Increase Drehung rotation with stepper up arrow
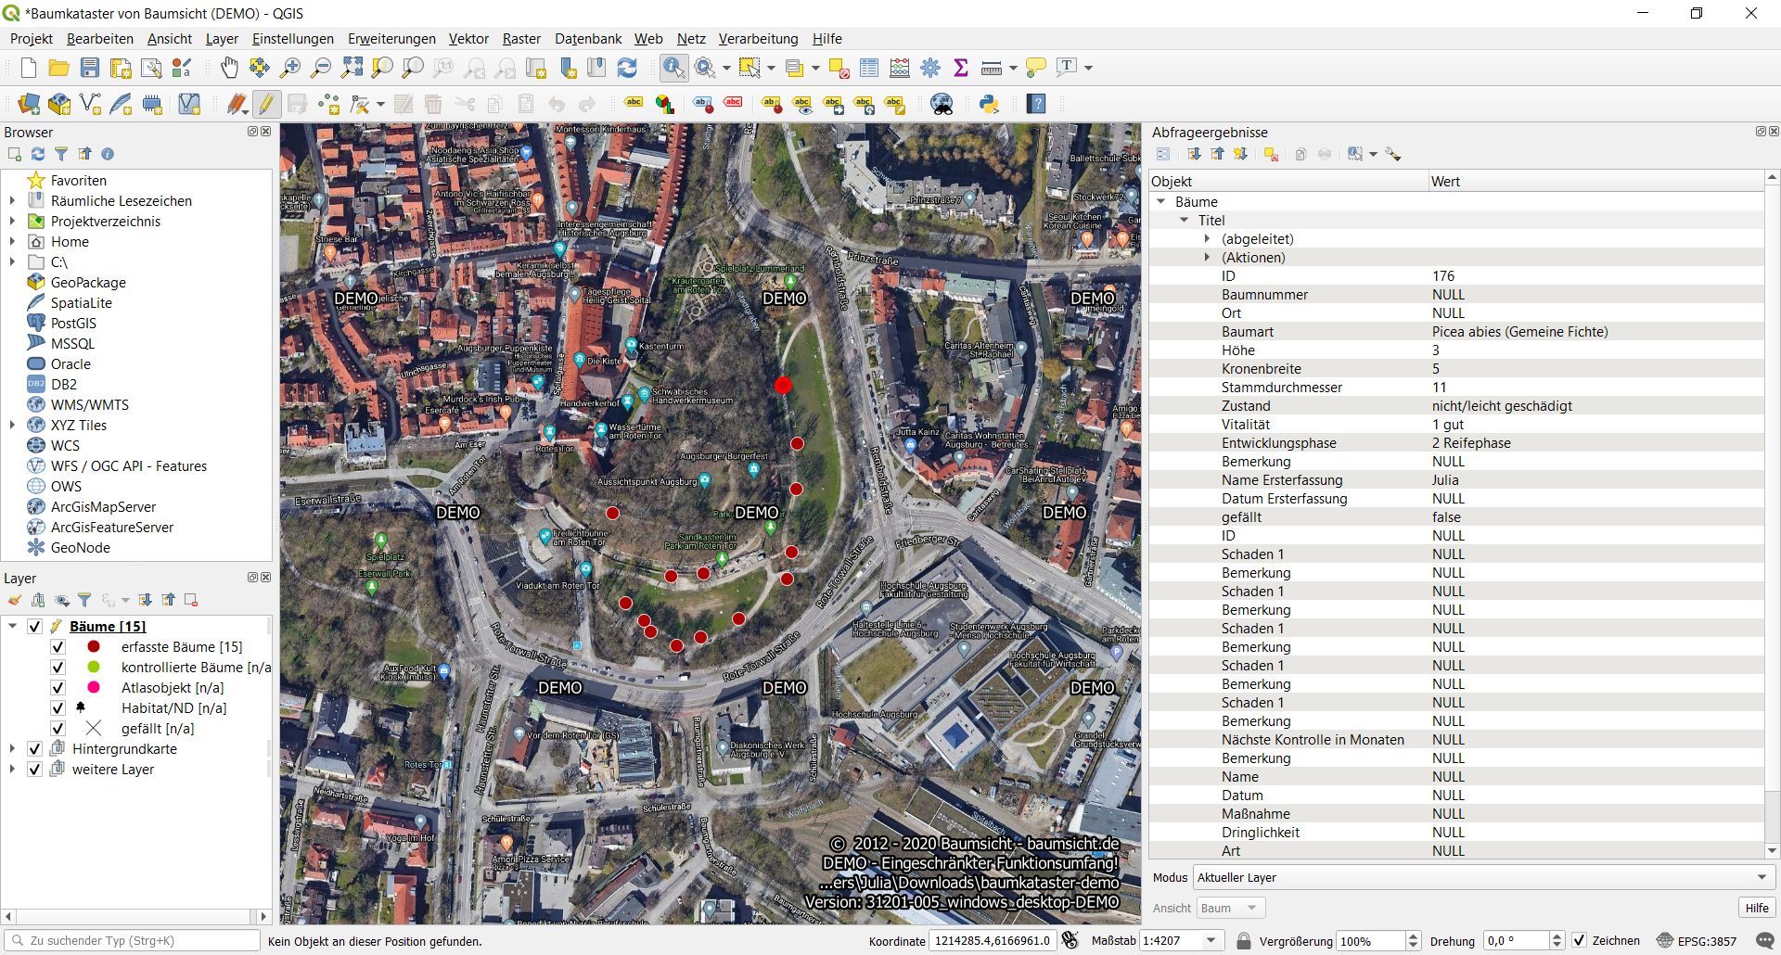The width and height of the screenshot is (1781, 955). click(x=1557, y=936)
